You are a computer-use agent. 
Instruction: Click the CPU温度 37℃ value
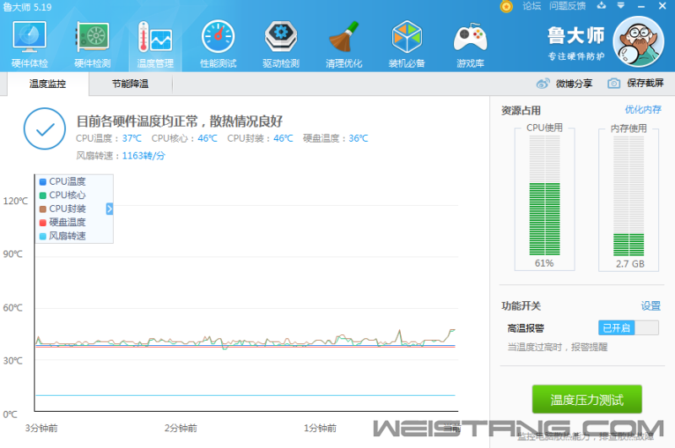tap(132, 138)
